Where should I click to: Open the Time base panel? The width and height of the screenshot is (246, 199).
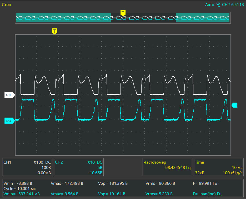(x=219, y=167)
